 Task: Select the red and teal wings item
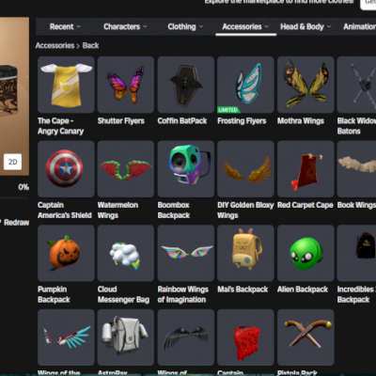coord(66,337)
